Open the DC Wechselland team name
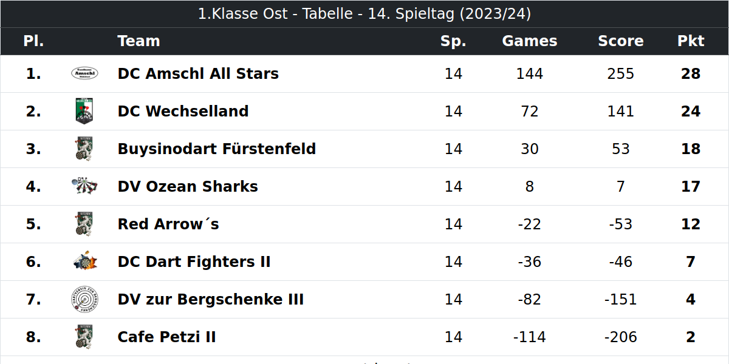The height and width of the screenshot is (364, 729). point(183,112)
